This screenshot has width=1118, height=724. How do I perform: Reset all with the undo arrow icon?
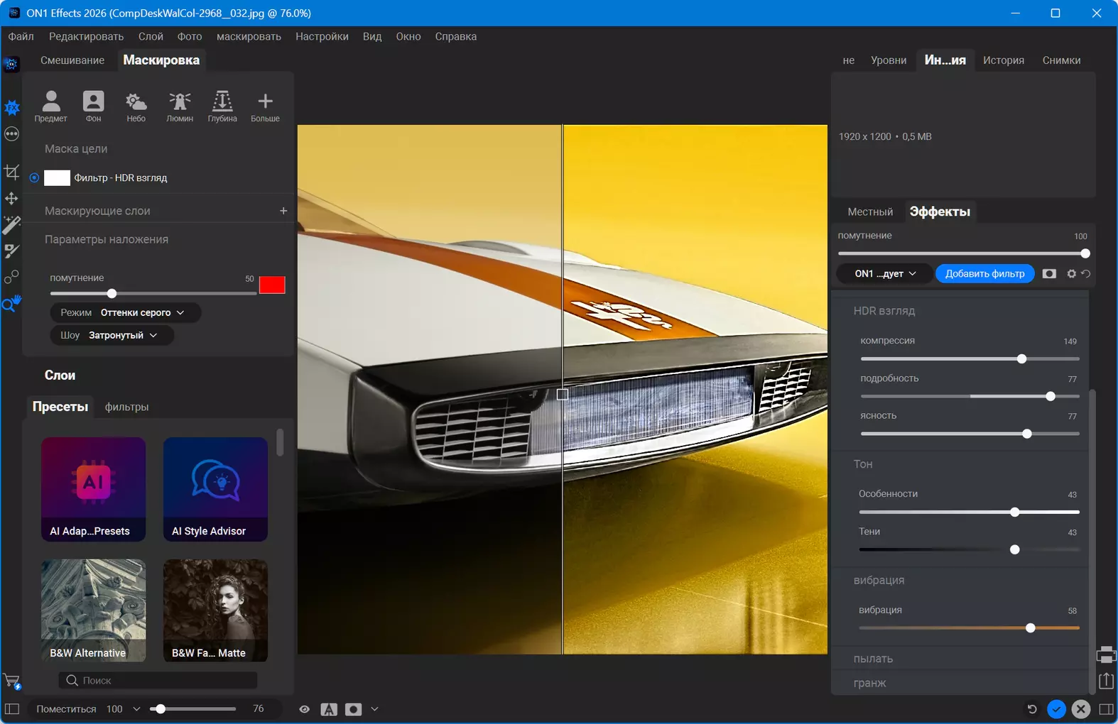1032,709
